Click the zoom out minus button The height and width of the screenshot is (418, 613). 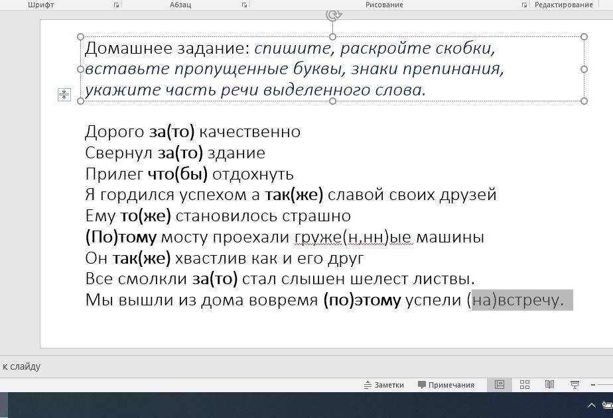(593, 385)
